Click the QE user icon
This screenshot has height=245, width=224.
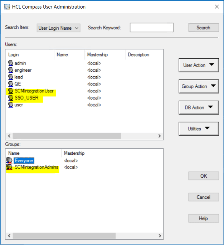click(x=11, y=84)
